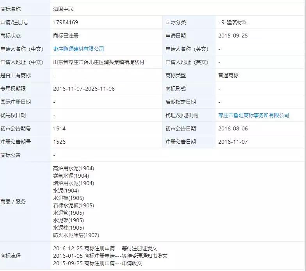Click preliminary announcement date 2016-08-06
This screenshot has height=271, width=306.
pyautogui.click(x=233, y=128)
